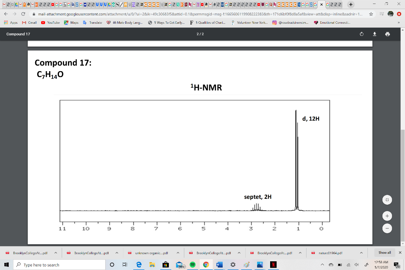Image resolution: width=405 pixels, height=270 pixels.
Task: Open Netflix from the taskbar
Action: point(273,264)
